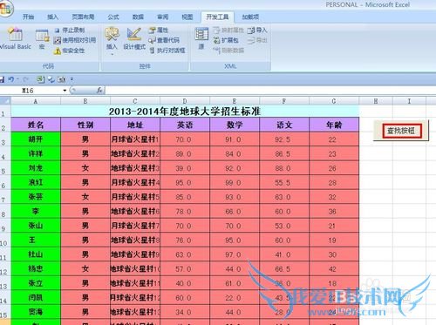This screenshot has height=325, width=436.
Task: Click Refresh Data (刷新数据)
Action: (228, 51)
